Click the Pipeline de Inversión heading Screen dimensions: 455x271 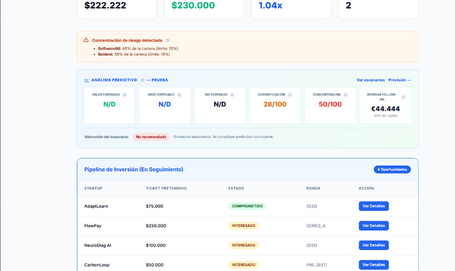click(133, 170)
